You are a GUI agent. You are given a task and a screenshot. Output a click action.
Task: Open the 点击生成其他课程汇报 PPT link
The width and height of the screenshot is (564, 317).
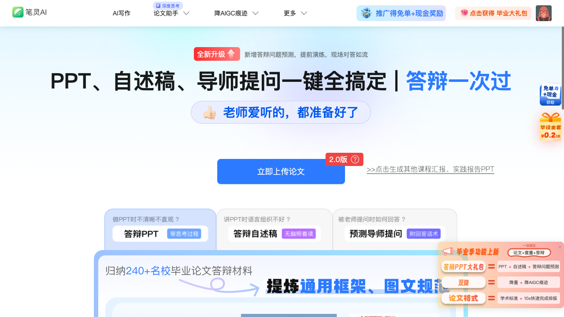430,169
